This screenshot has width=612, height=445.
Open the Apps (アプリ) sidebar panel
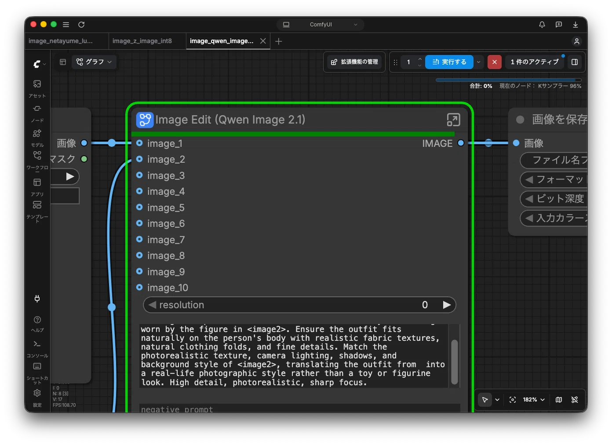tap(37, 187)
